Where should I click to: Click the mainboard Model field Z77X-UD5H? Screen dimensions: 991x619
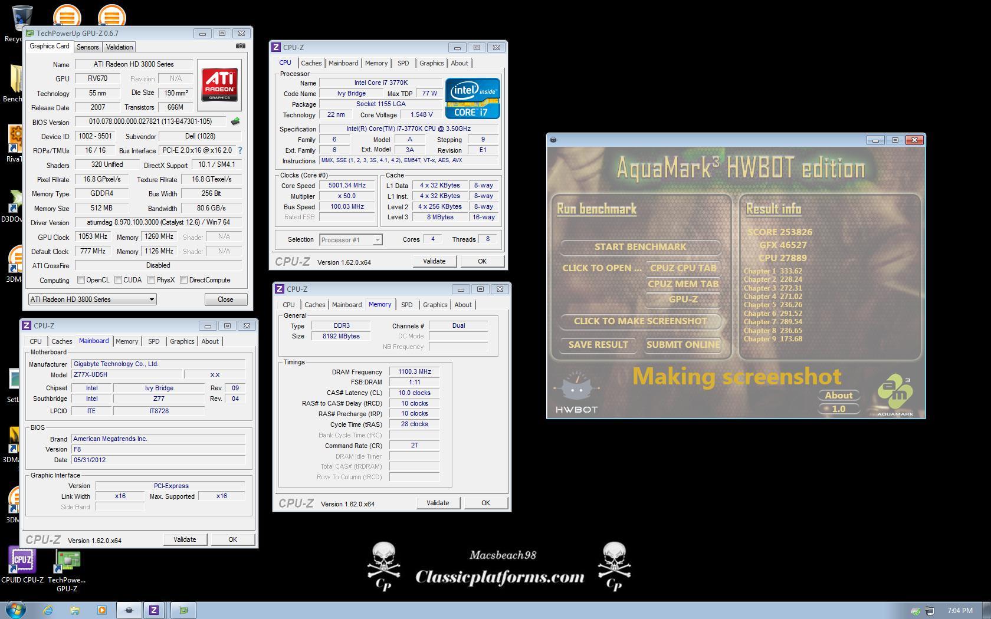point(126,374)
